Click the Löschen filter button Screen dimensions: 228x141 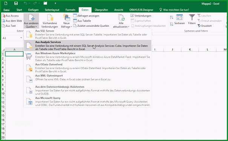pos(204,16)
